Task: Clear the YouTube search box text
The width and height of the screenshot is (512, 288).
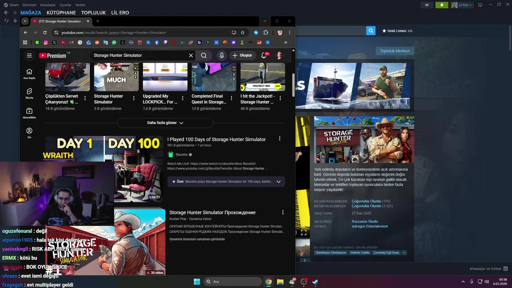Action: pos(191,56)
